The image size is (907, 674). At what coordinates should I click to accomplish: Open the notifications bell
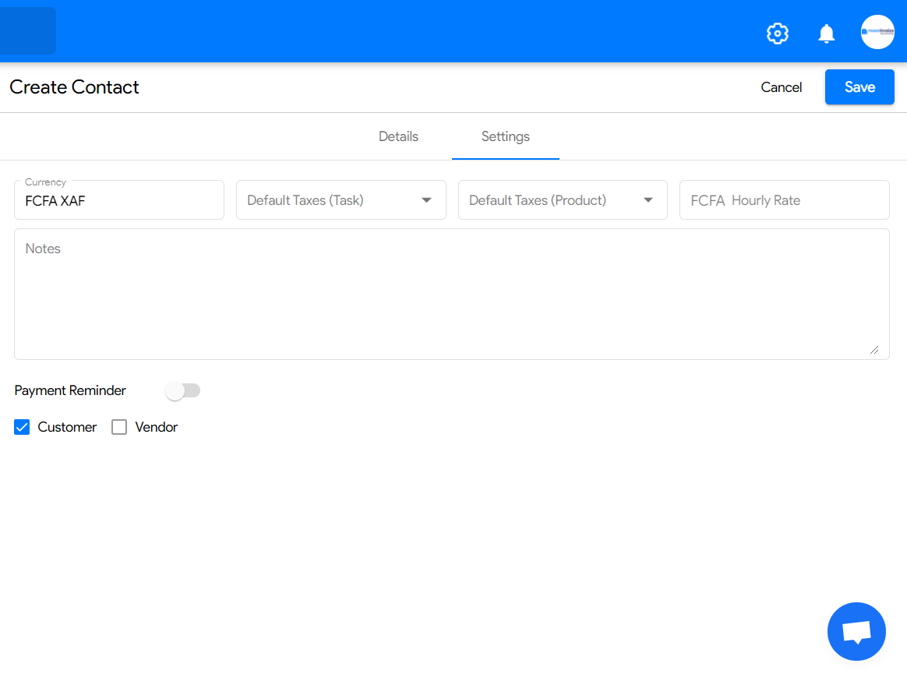coord(826,34)
